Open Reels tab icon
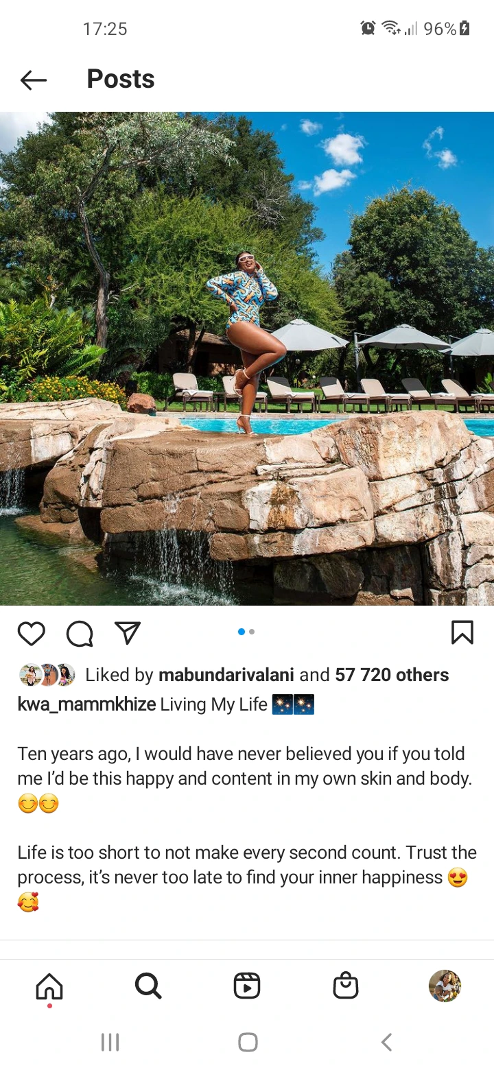Viewport: 494px width, 1070px height. pyautogui.click(x=247, y=986)
